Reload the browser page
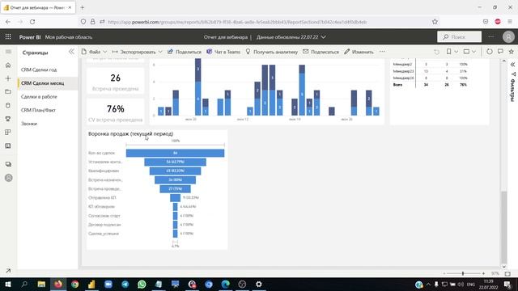Screen dimensions: 518x291 (x=32, y=22)
